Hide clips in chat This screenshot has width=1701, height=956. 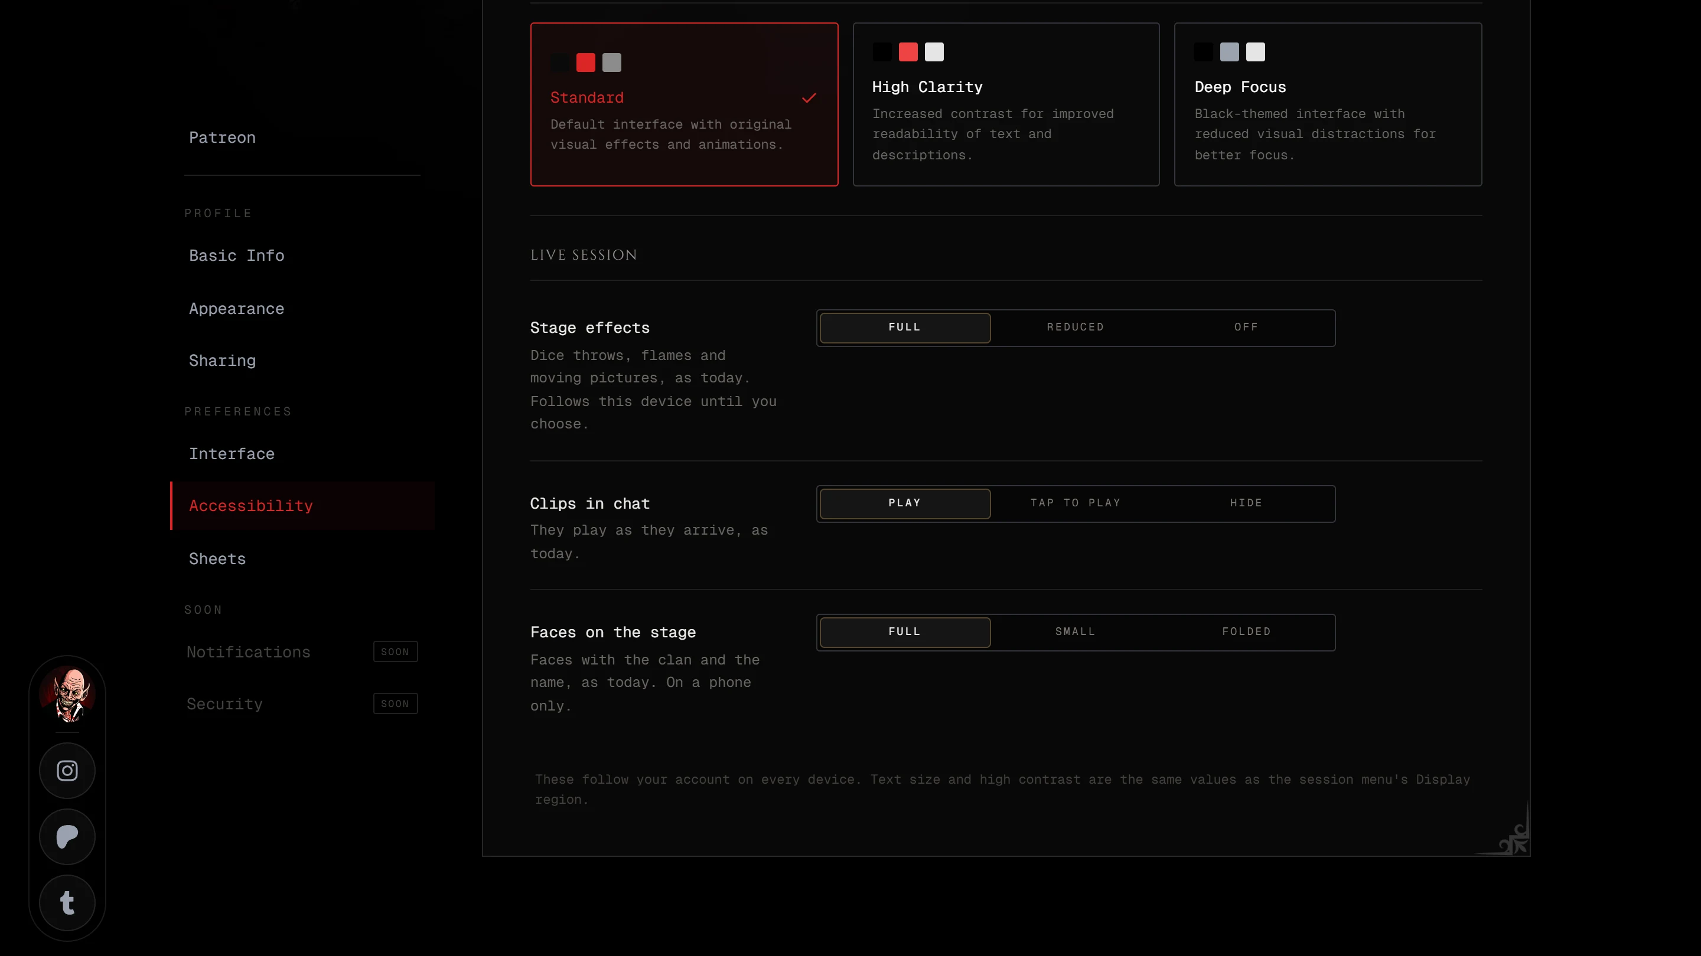coord(1246,503)
